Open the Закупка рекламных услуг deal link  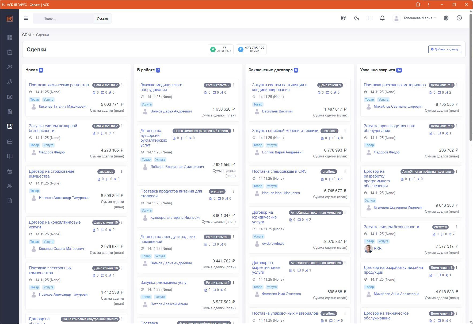(x=164, y=282)
